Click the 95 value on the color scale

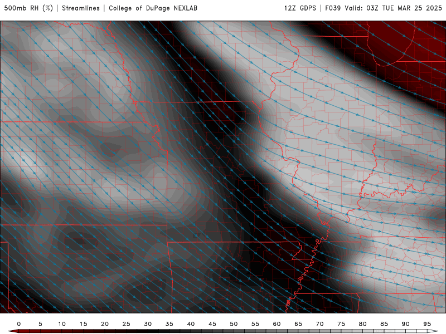coord(427,324)
